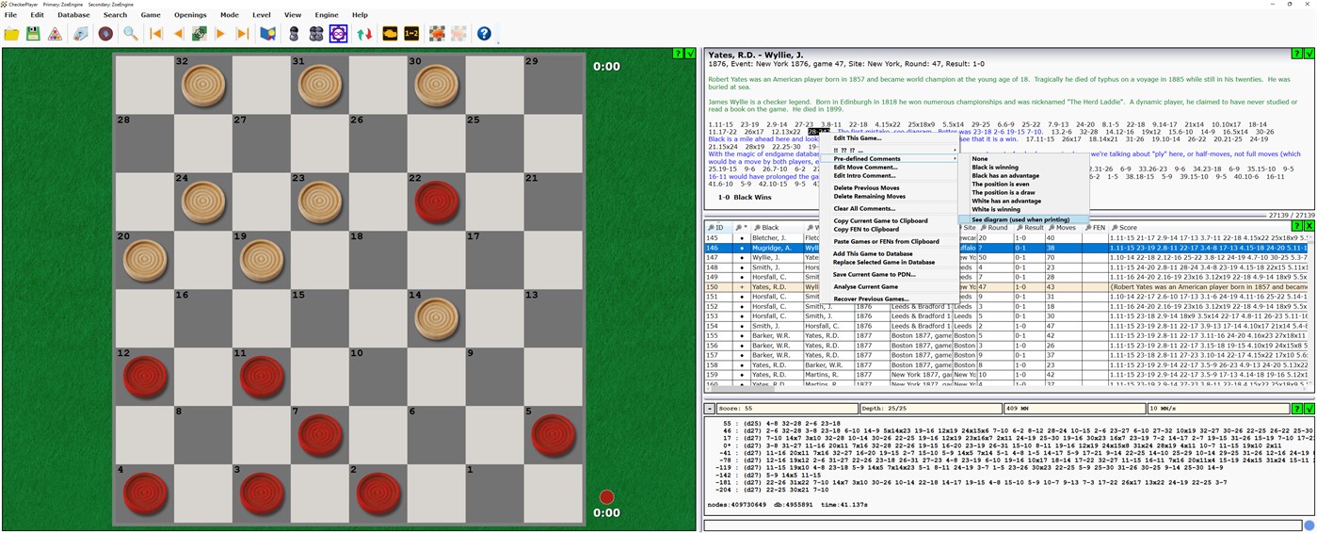
Task: Open help with blue question mark icon
Action: [484, 34]
